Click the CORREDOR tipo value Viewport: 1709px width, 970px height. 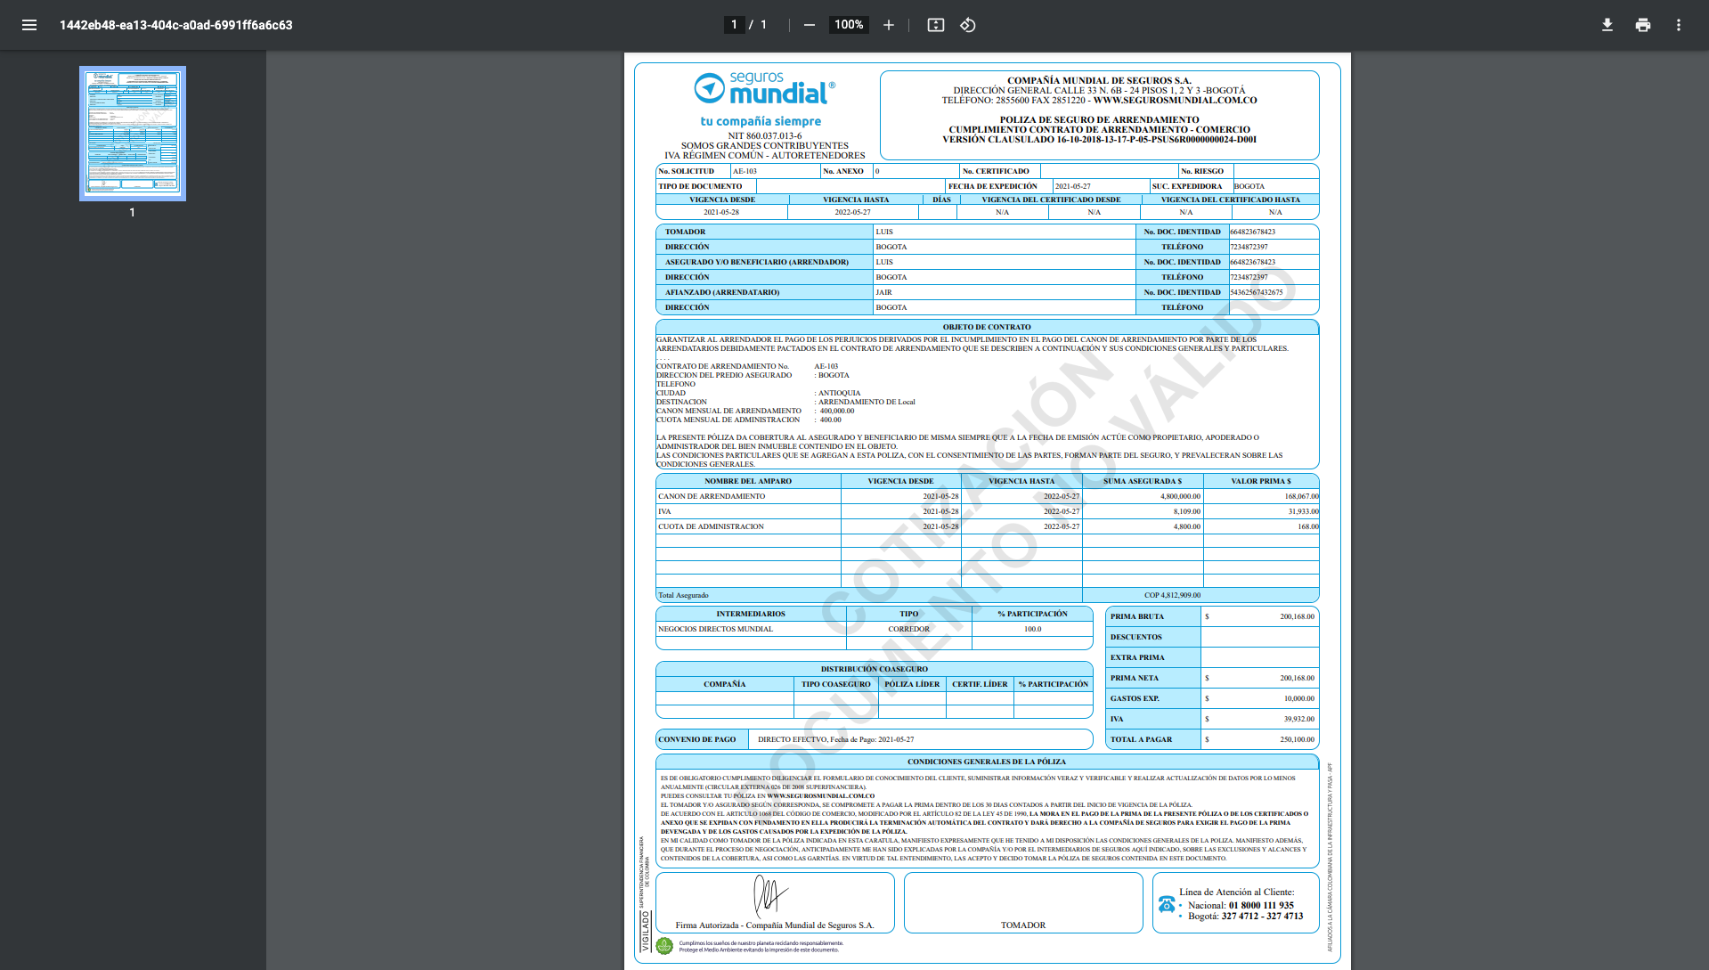[x=908, y=629]
